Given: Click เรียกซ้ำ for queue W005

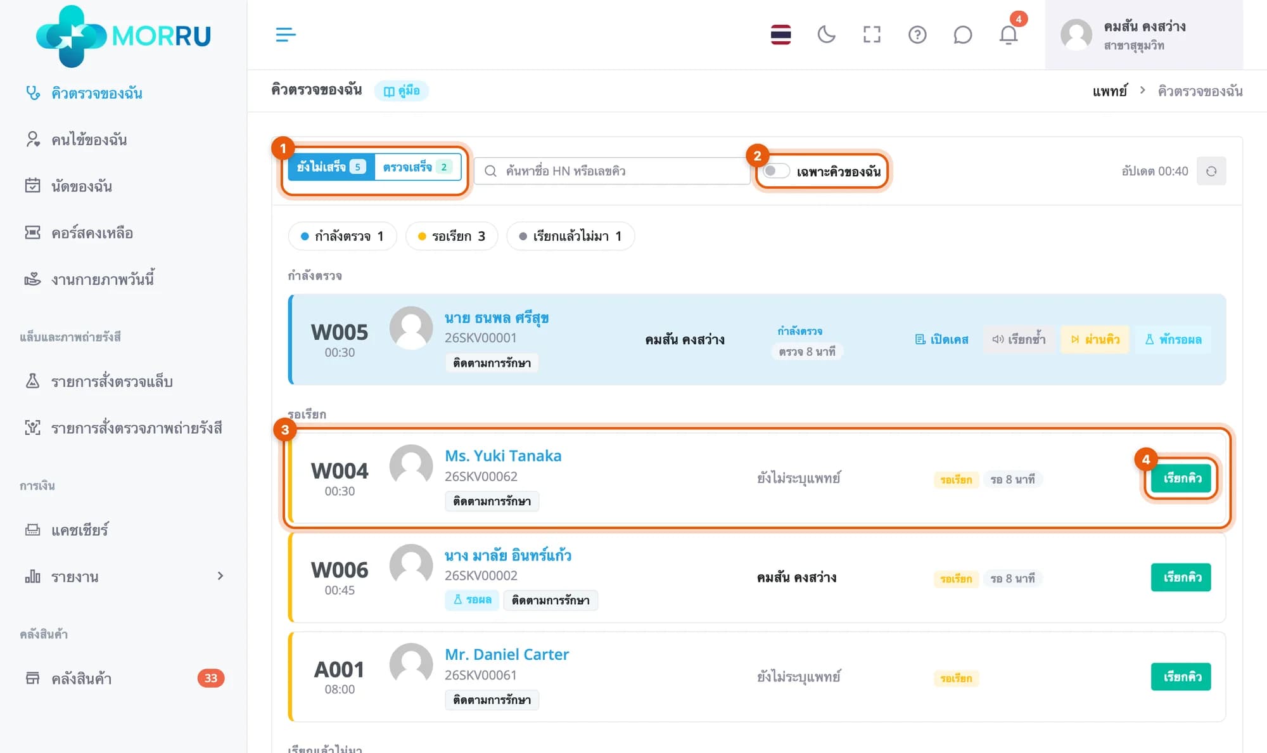Looking at the screenshot, I should 1019,340.
